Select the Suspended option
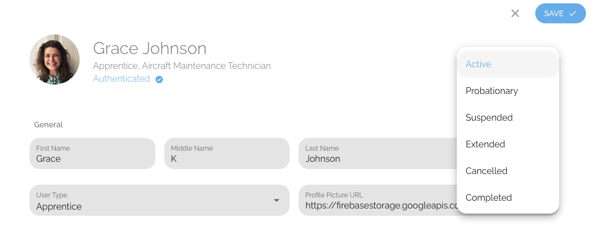This screenshot has height=228, width=596. coord(508,117)
